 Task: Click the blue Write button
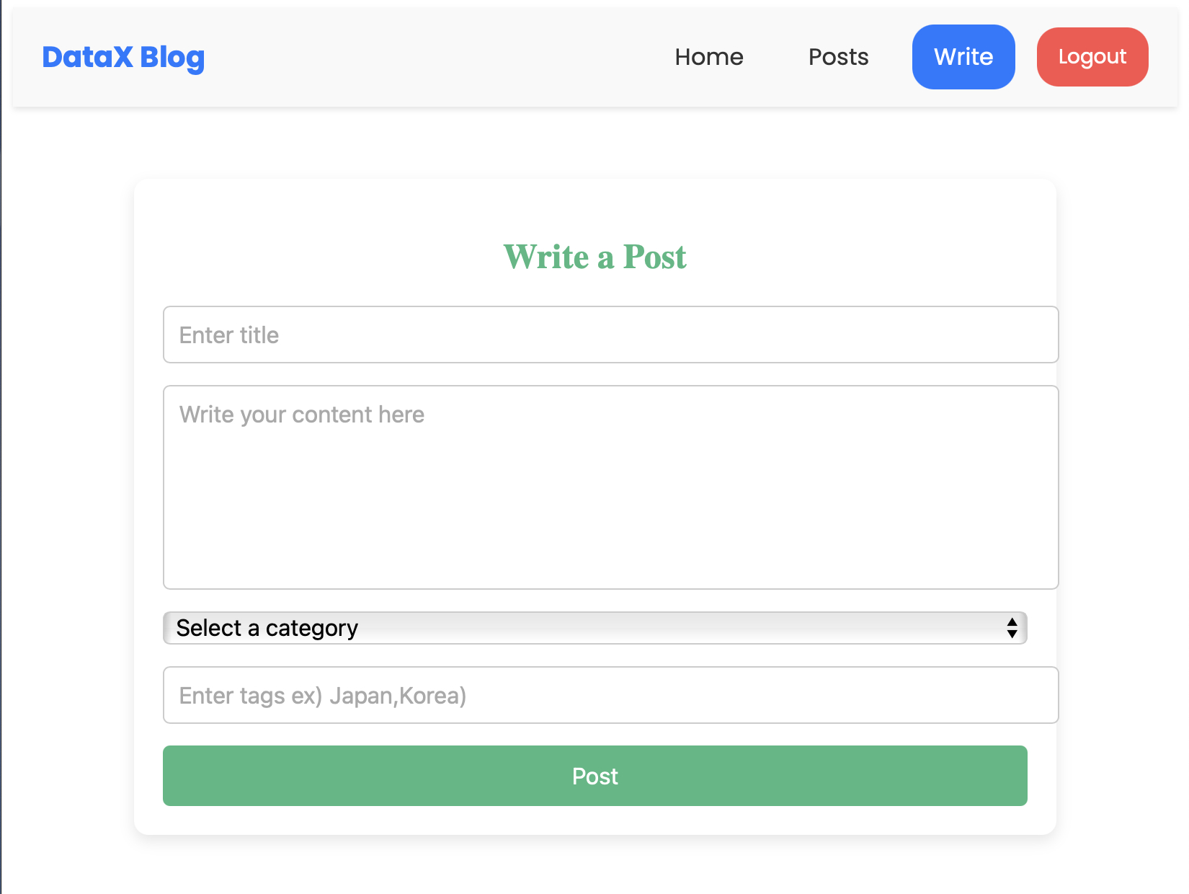(x=963, y=57)
